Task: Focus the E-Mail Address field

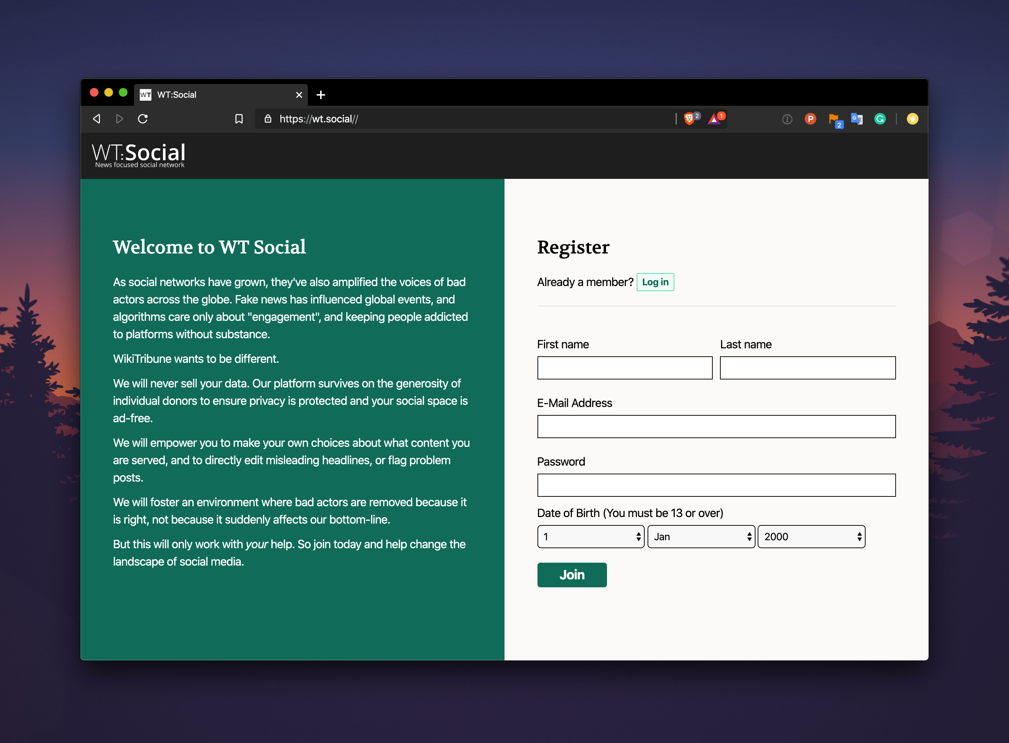Action: [716, 427]
